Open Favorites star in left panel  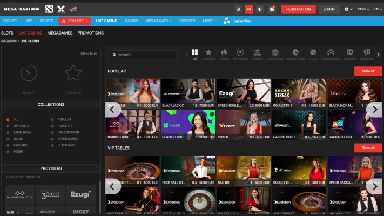click(73, 73)
